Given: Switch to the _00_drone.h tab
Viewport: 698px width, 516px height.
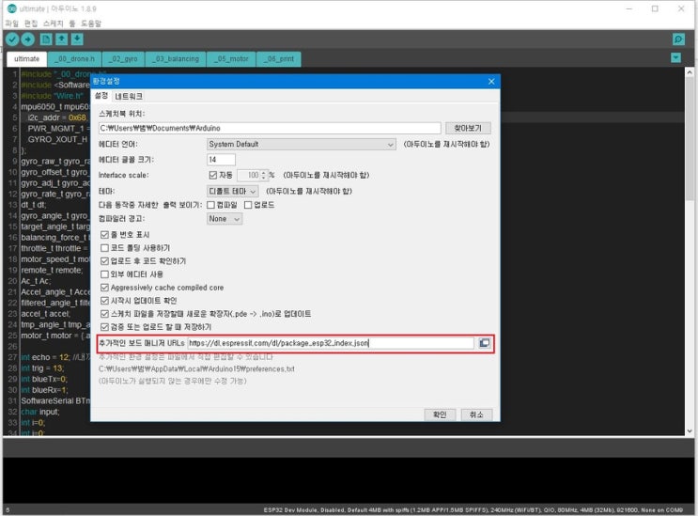Looking at the screenshot, I should tap(74, 59).
